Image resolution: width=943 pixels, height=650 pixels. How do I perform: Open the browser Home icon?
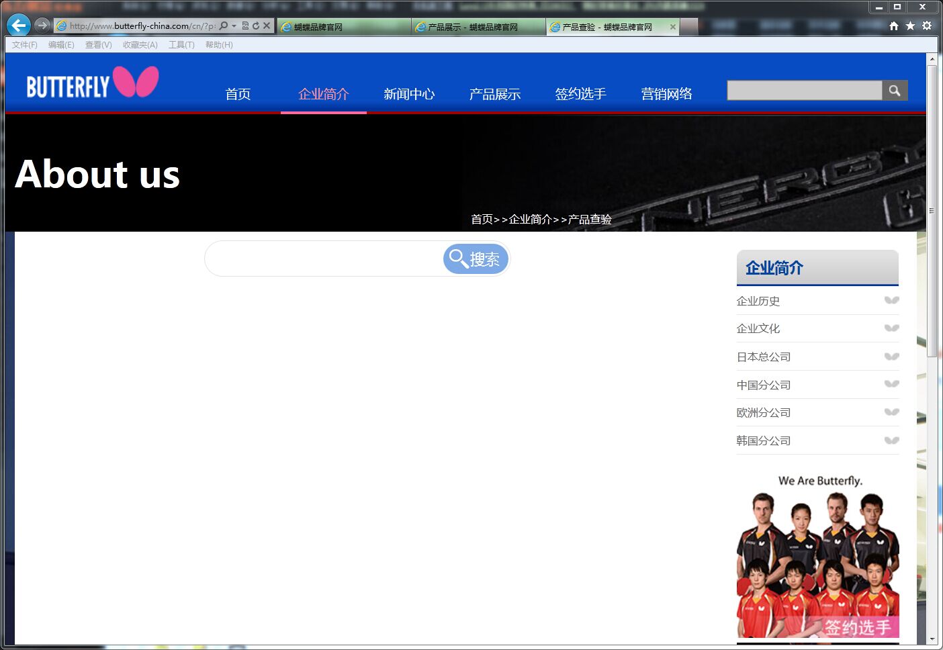point(894,26)
